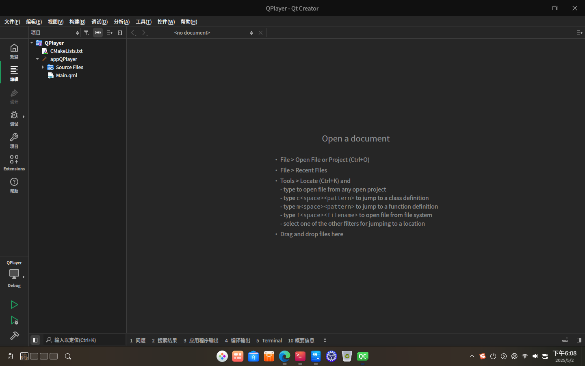This screenshot has height=366, width=585.
Task: Open the 视图(V) menu
Action: [56, 22]
